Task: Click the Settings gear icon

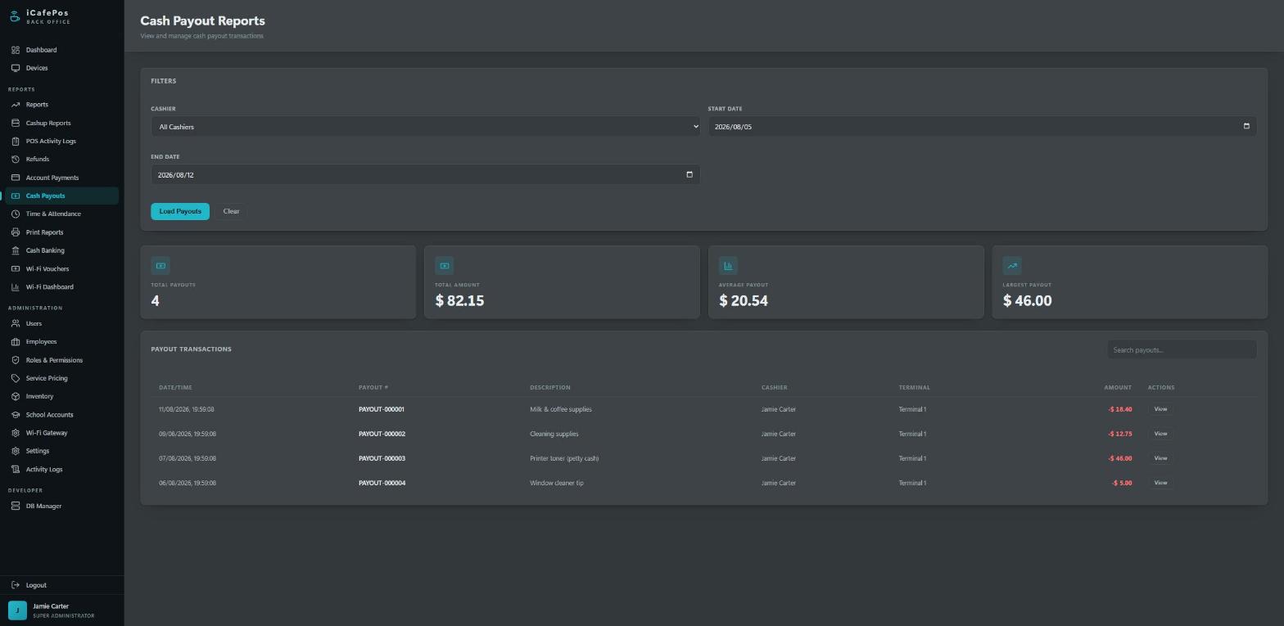Action: (x=16, y=451)
